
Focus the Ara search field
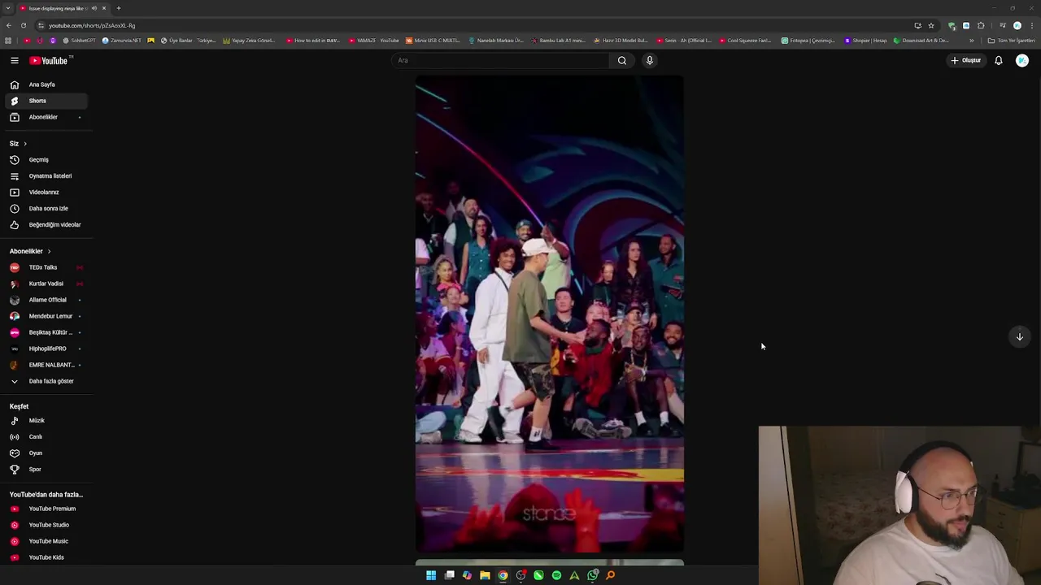tap(500, 60)
